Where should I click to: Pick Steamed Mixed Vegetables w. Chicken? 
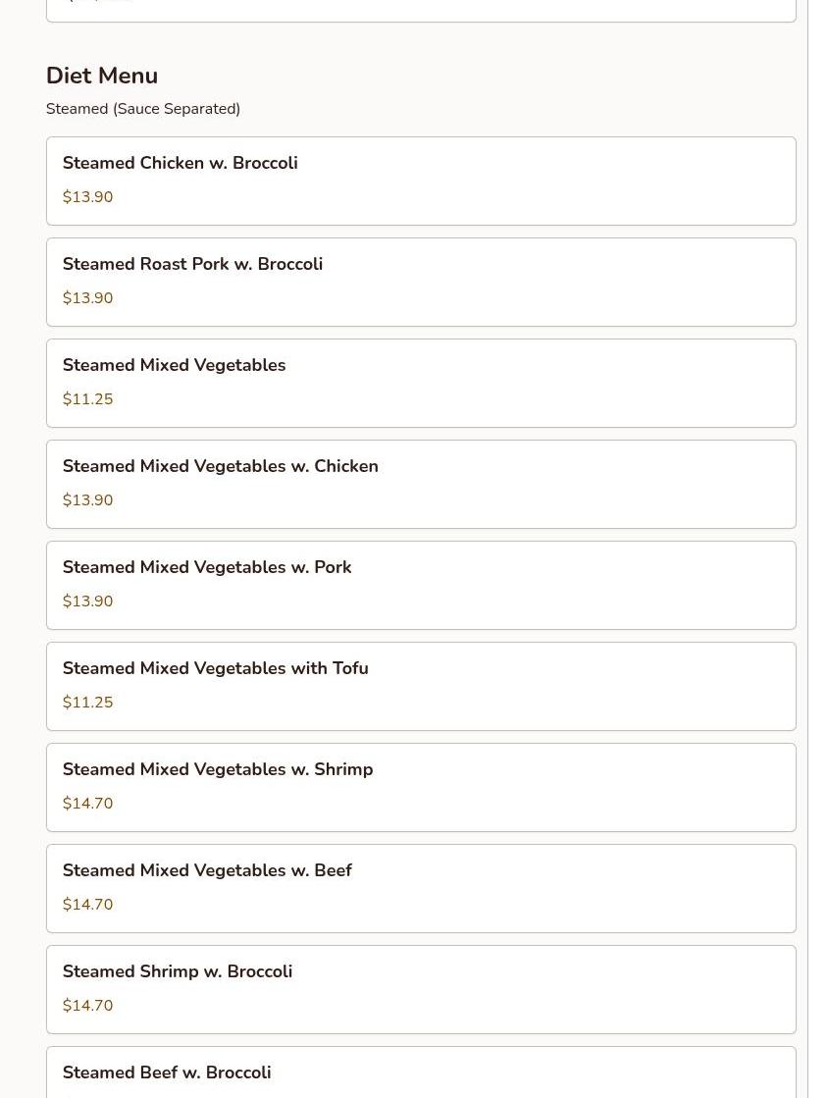[x=220, y=466]
